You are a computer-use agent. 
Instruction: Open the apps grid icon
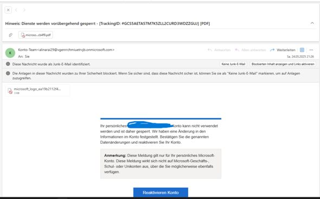(302, 50)
